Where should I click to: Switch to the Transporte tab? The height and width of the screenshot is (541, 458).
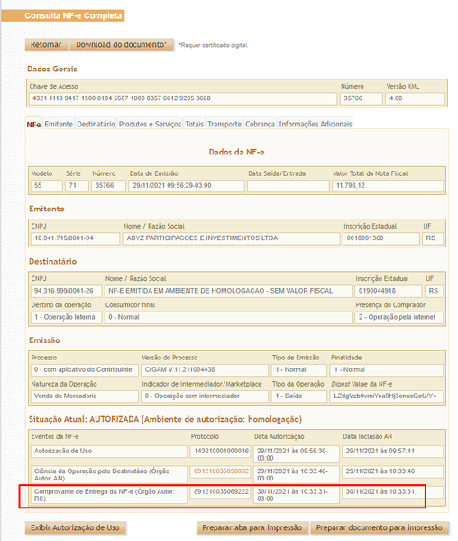coord(224,124)
